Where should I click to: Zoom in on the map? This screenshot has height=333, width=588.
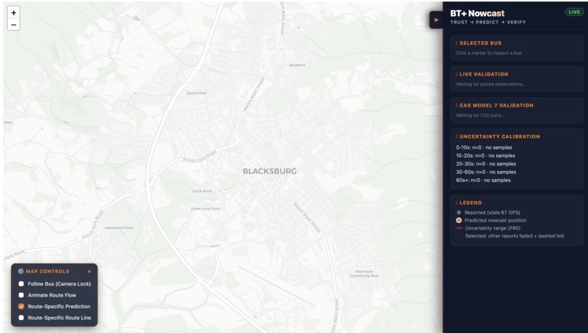click(x=14, y=12)
